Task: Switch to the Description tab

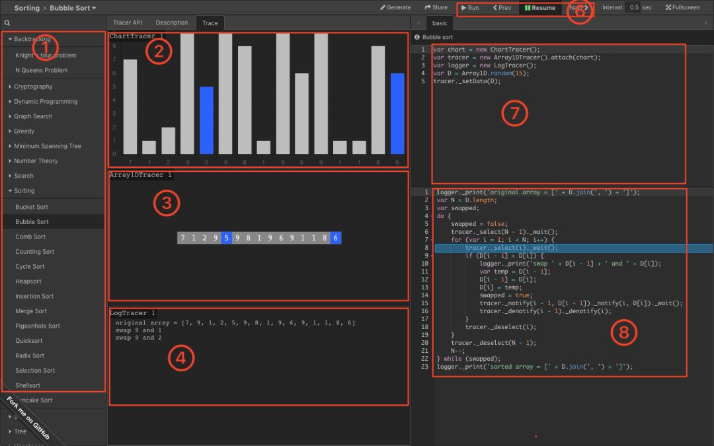Action: click(x=171, y=22)
